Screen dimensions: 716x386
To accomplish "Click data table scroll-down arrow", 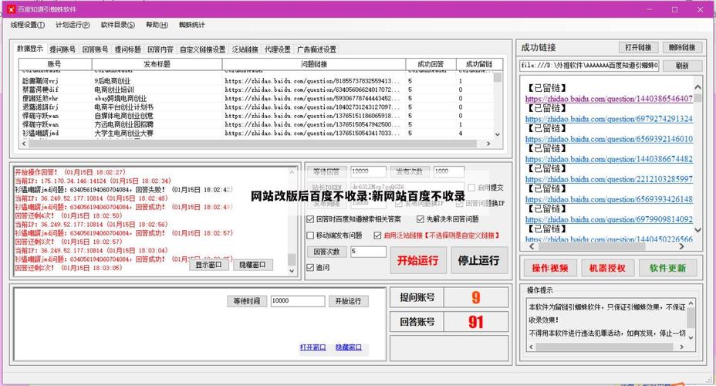I will [498, 134].
